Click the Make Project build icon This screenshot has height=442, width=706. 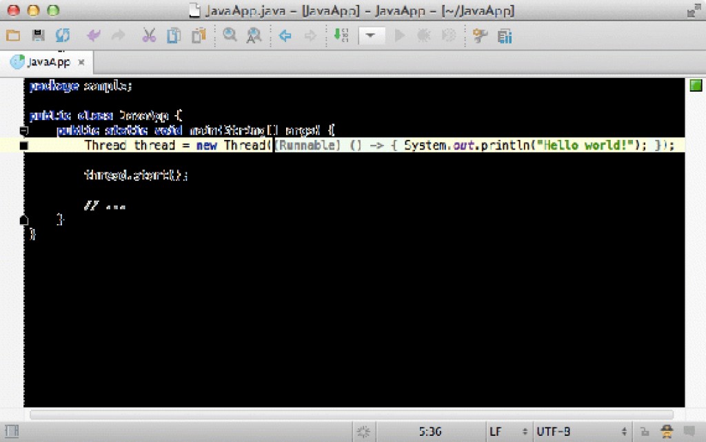(341, 36)
